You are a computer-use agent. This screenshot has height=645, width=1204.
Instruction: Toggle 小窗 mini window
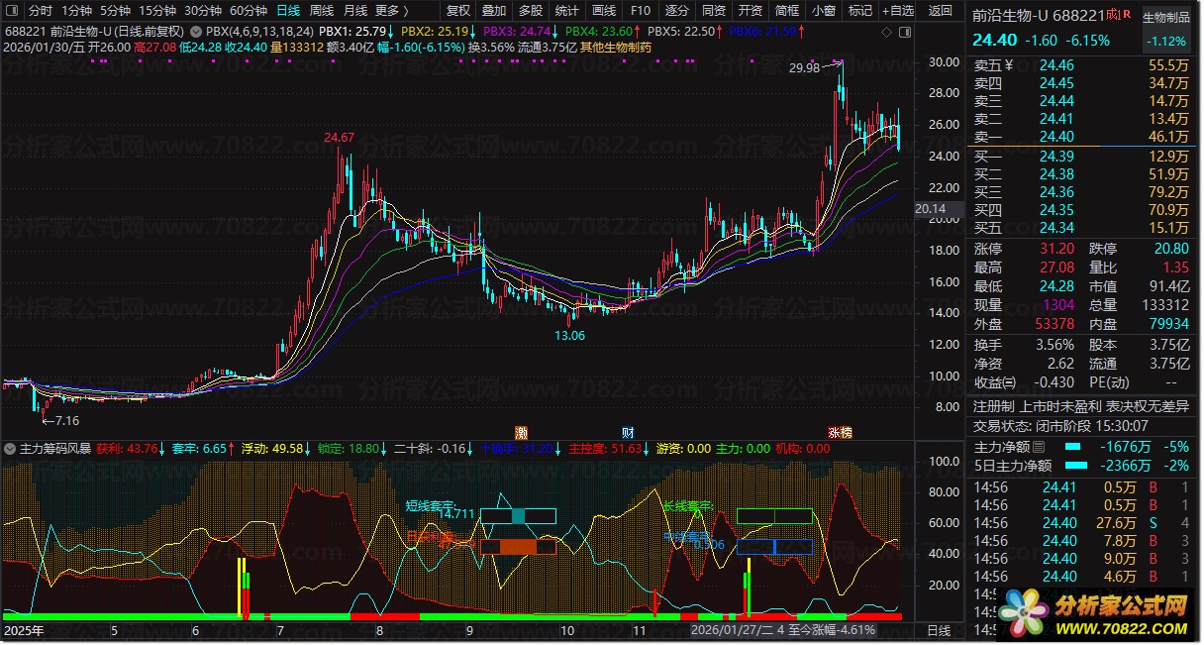pyautogui.click(x=824, y=11)
